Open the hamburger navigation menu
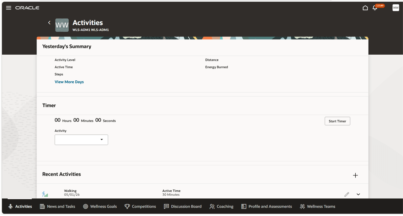The image size is (403, 216). pyautogui.click(x=8, y=8)
